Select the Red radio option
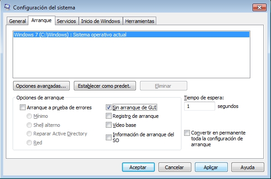Image resolution: width=271 pixels, height=179 pixels. pos(29,143)
